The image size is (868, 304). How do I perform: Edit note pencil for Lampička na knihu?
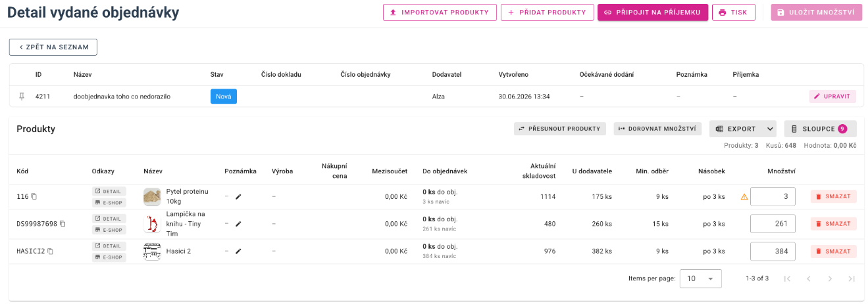238,224
